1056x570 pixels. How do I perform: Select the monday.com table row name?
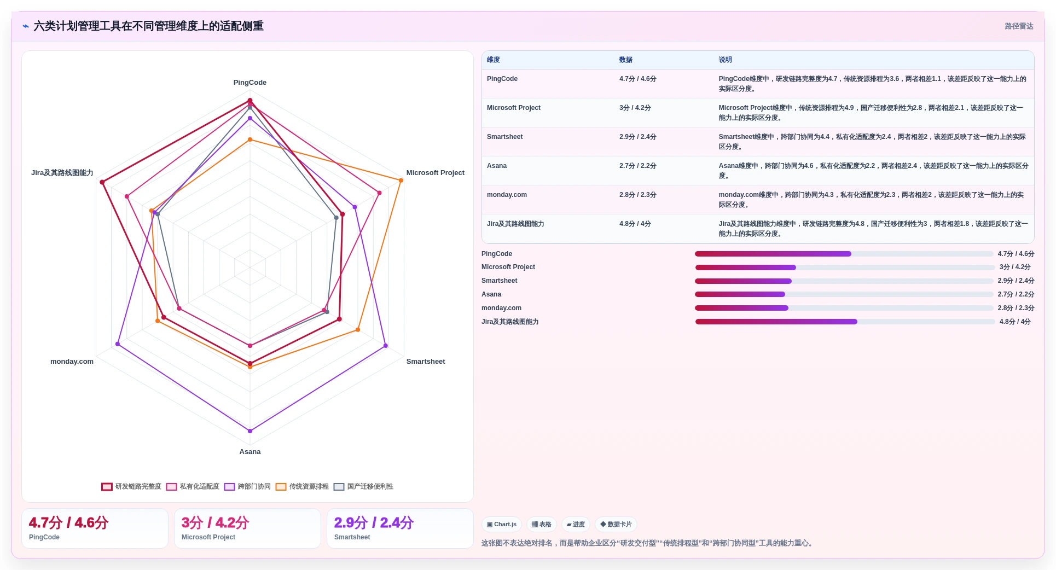click(507, 195)
